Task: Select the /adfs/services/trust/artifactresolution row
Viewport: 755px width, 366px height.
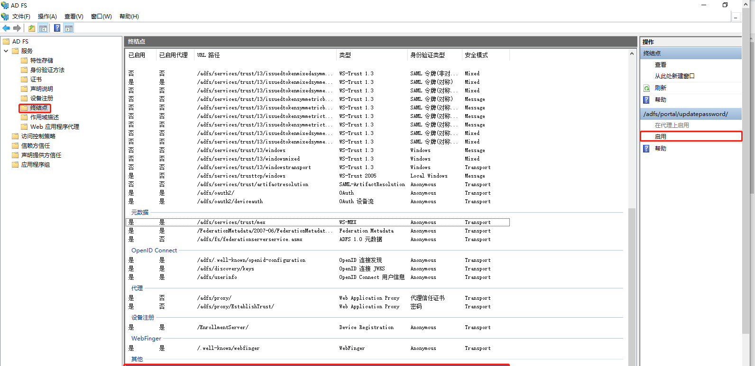Action: click(318, 185)
